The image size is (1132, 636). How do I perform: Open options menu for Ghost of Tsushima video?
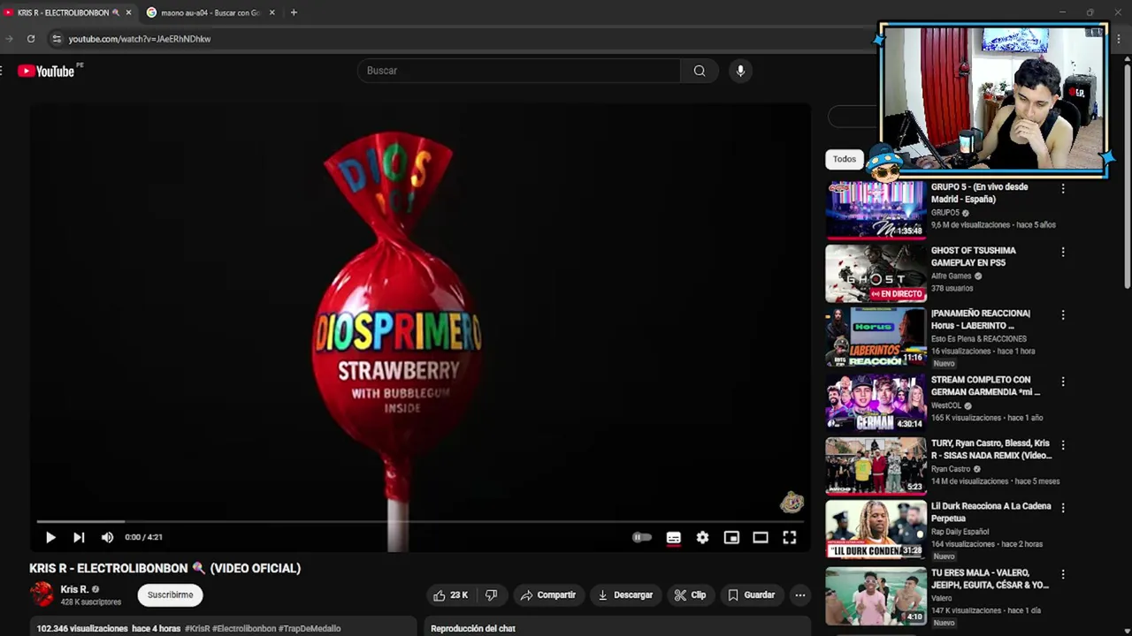coord(1063,252)
